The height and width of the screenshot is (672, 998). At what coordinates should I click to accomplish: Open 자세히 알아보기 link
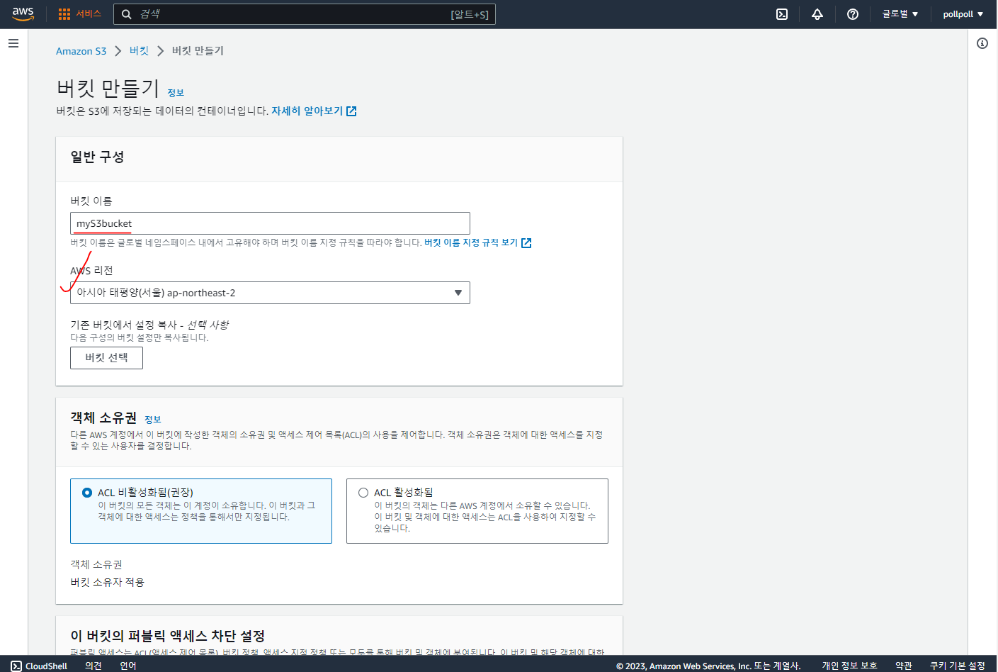pos(307,111)
